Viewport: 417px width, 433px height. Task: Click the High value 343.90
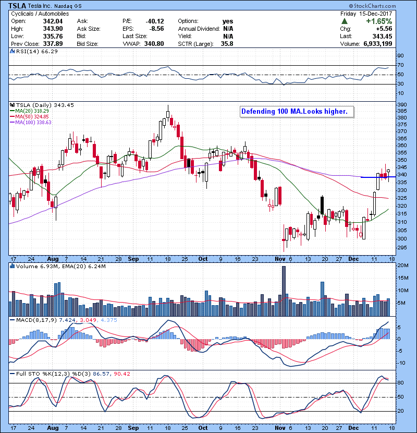pos(53,29)
